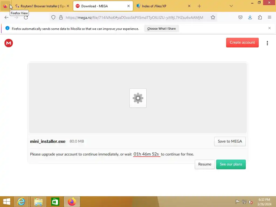Open the Firefox downloads panel
This screenshot has height=207, width=276.
click(250, 18)
